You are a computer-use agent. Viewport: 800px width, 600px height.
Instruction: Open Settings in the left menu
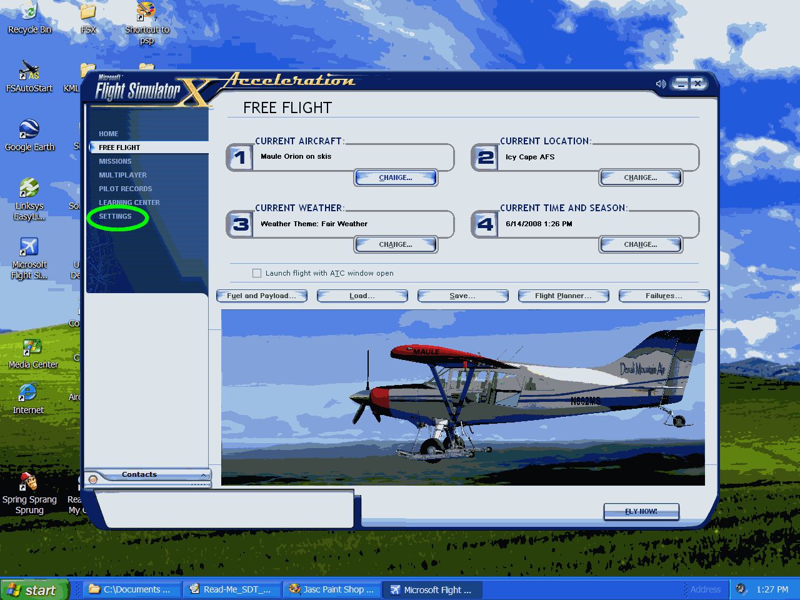coord(116,216)
